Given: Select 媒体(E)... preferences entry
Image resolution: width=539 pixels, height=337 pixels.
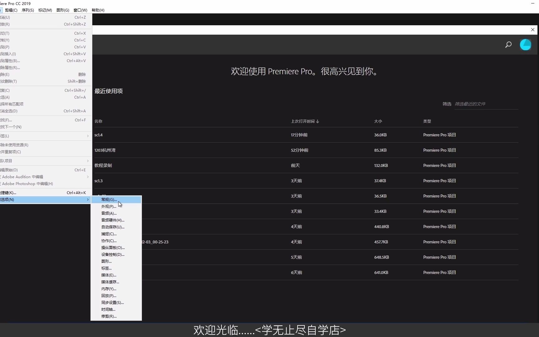Looking at the screenshot, I should pos(116,275).
